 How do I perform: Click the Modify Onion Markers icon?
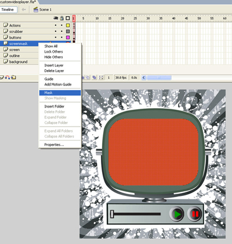coord(101,77)
